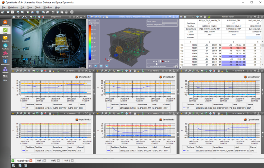
Task: Click the four-squares layout icon in Systema Viewer
Action: point(101,66)
